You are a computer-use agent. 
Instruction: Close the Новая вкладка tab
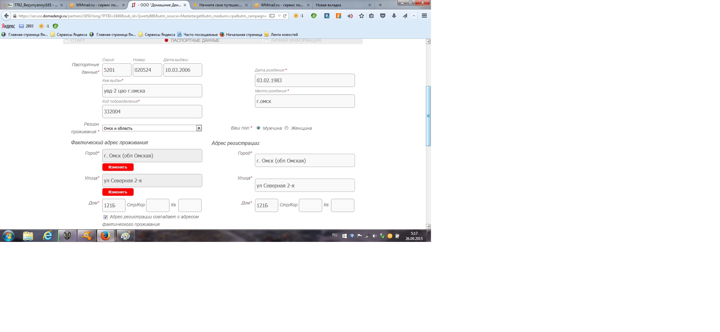point(370,5)
